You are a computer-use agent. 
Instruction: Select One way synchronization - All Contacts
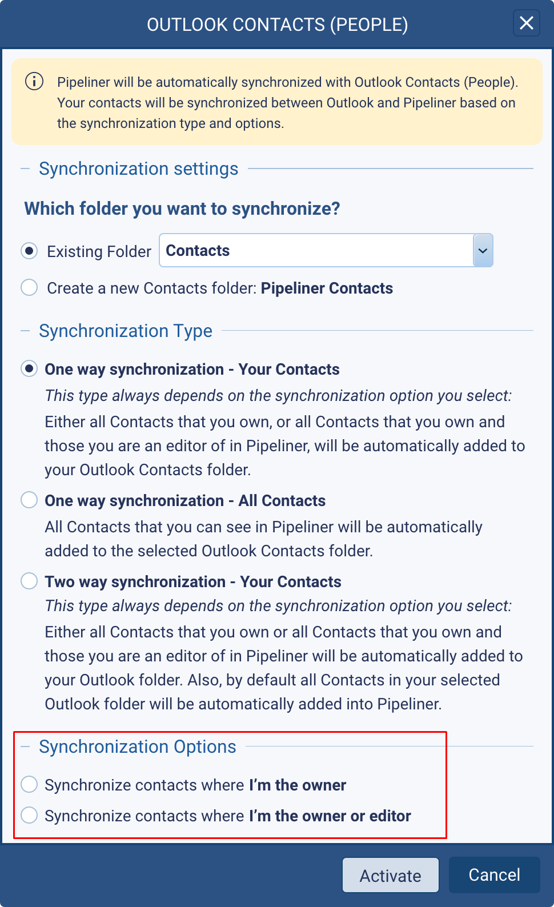pos(29,500)
